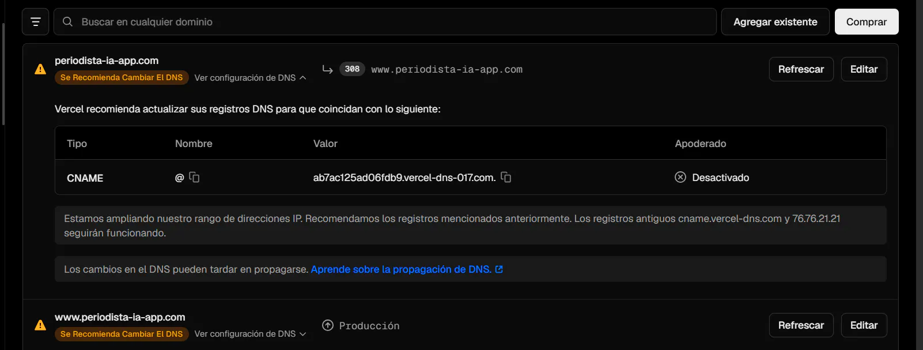Click the Desactivado label
The image size is (923, 350).
(721, 178)
